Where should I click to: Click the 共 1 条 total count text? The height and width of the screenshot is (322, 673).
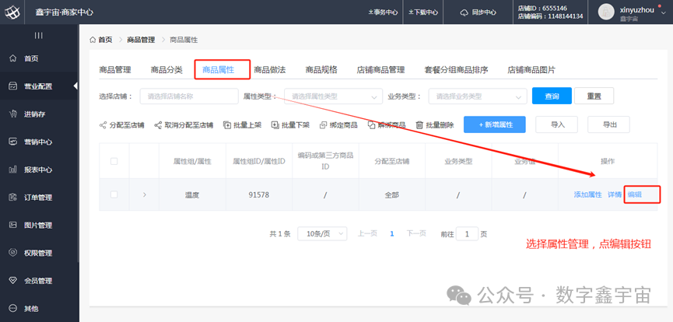(280, 234)
